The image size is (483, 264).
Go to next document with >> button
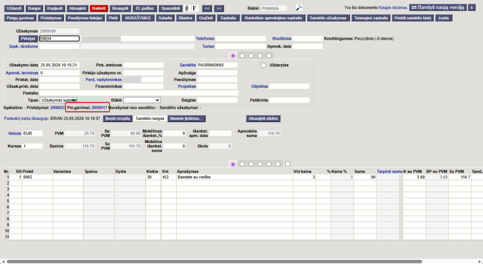point(219,8)
